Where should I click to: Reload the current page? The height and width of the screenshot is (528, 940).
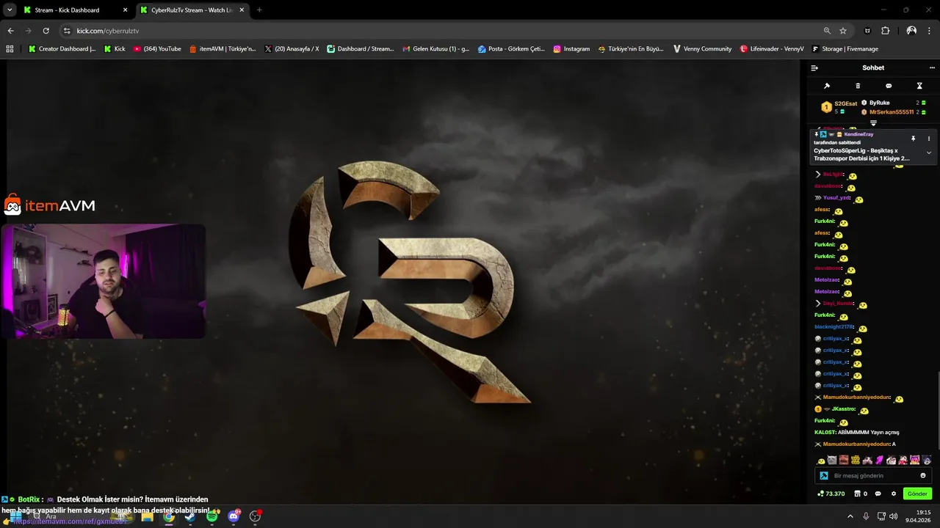[x=46, y=31]
